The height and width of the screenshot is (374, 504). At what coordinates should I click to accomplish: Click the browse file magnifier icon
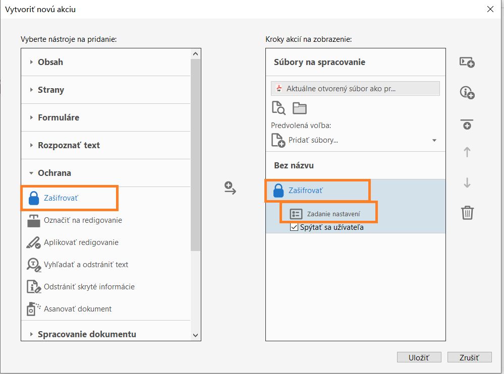278,108
